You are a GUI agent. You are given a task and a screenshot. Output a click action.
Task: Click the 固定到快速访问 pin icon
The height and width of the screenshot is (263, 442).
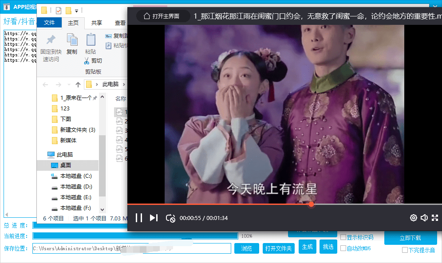coord(51,40)
